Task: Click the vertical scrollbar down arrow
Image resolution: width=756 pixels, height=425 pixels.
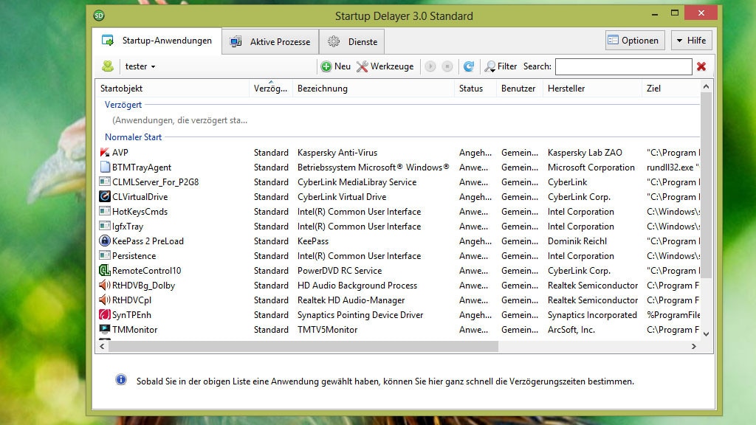Action: pos(706,334)
